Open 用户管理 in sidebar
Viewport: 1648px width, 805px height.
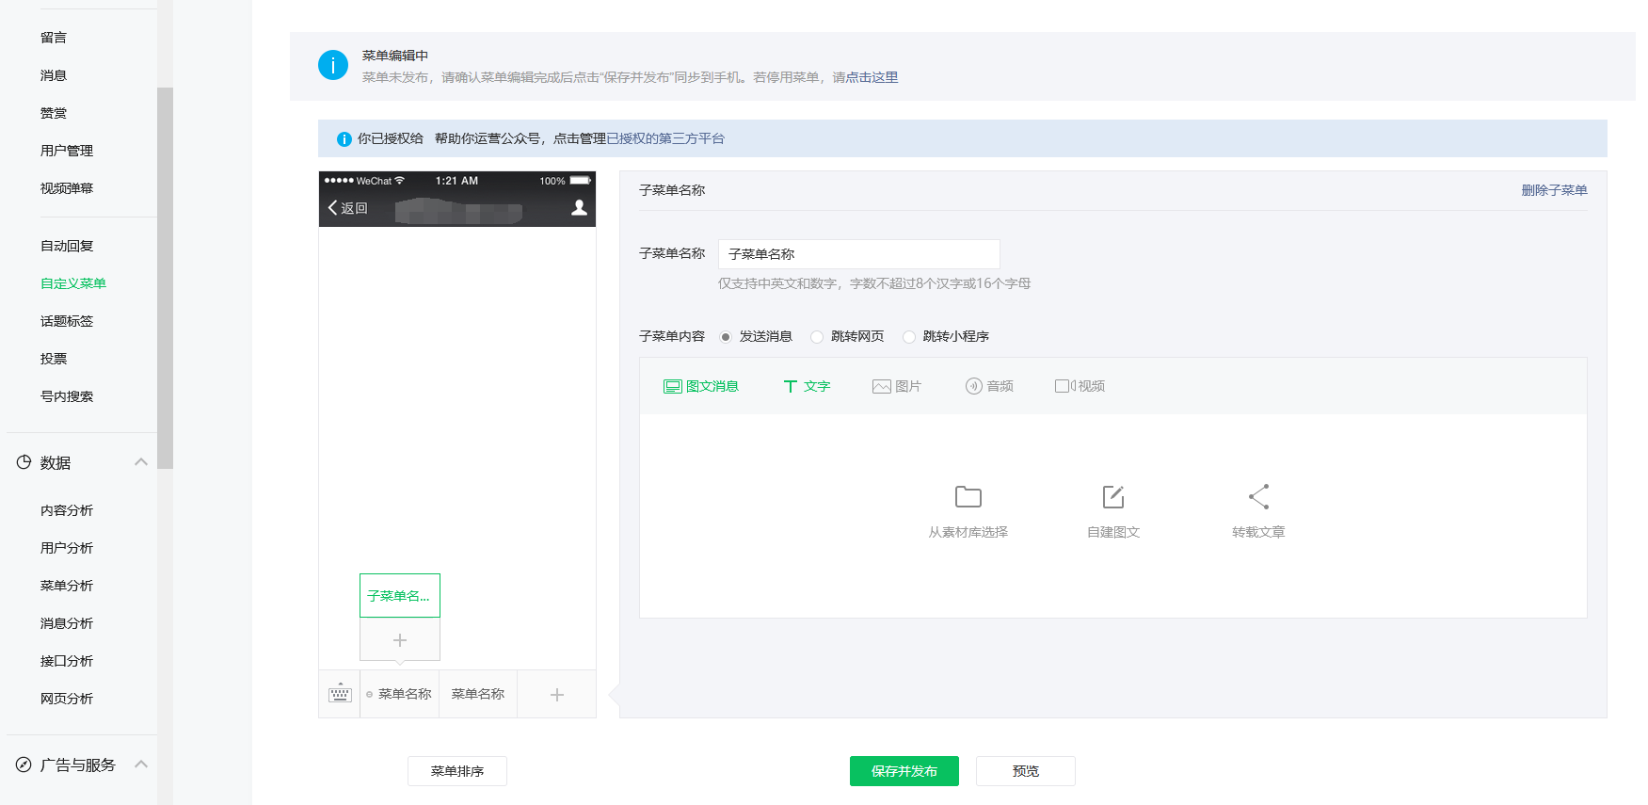67,151
